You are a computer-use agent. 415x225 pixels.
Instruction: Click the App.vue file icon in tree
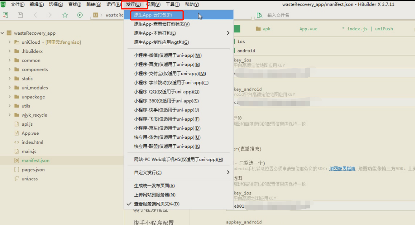click(17, 133)
